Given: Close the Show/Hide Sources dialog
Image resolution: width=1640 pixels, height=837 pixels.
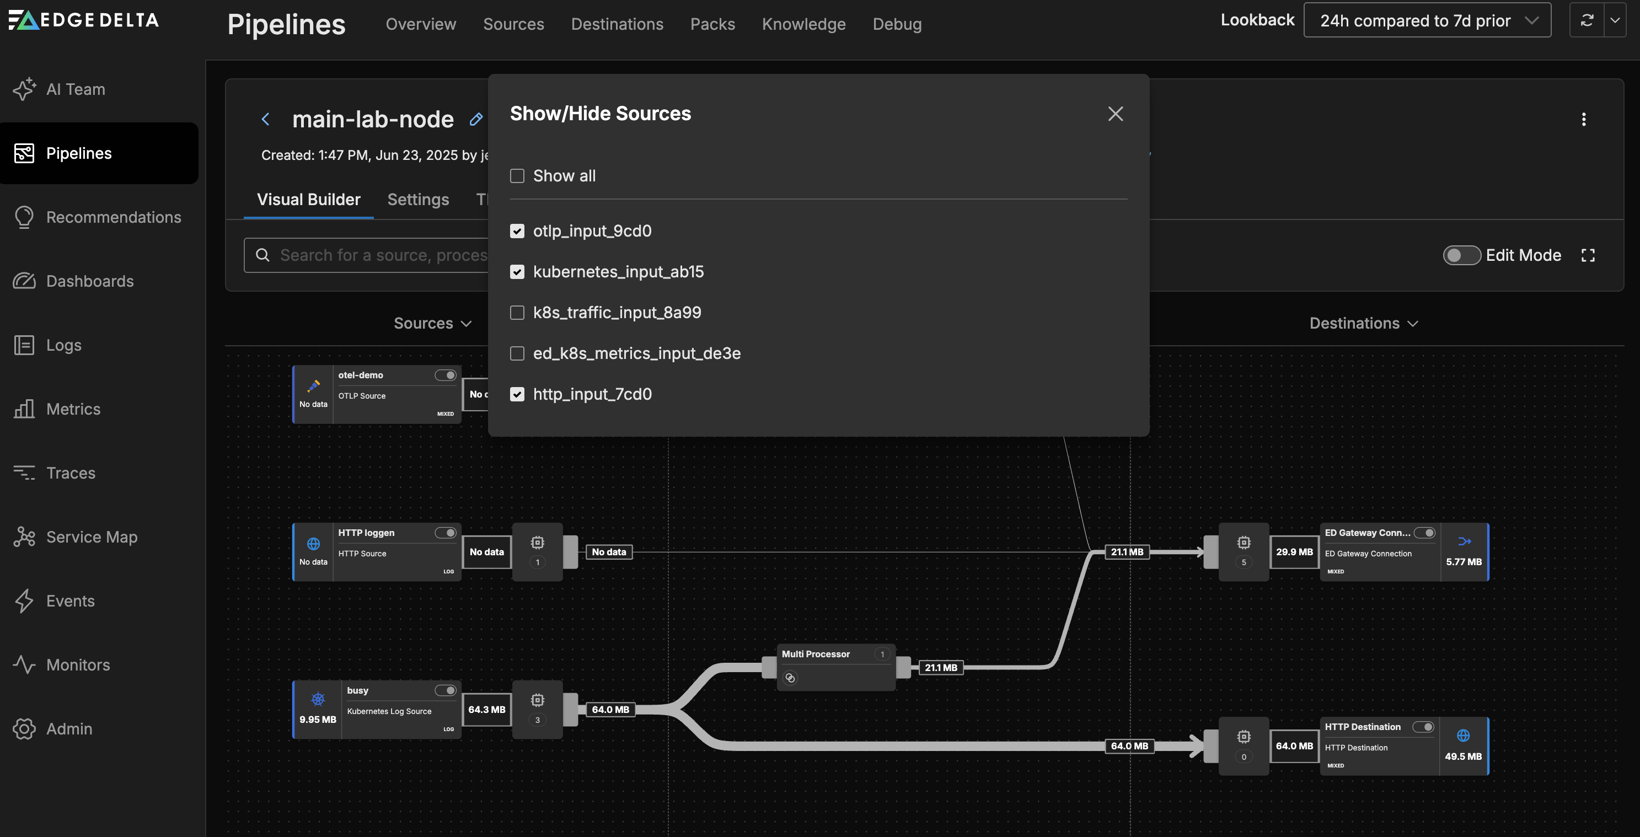Looking at the screenshot, I should 1116,113.
